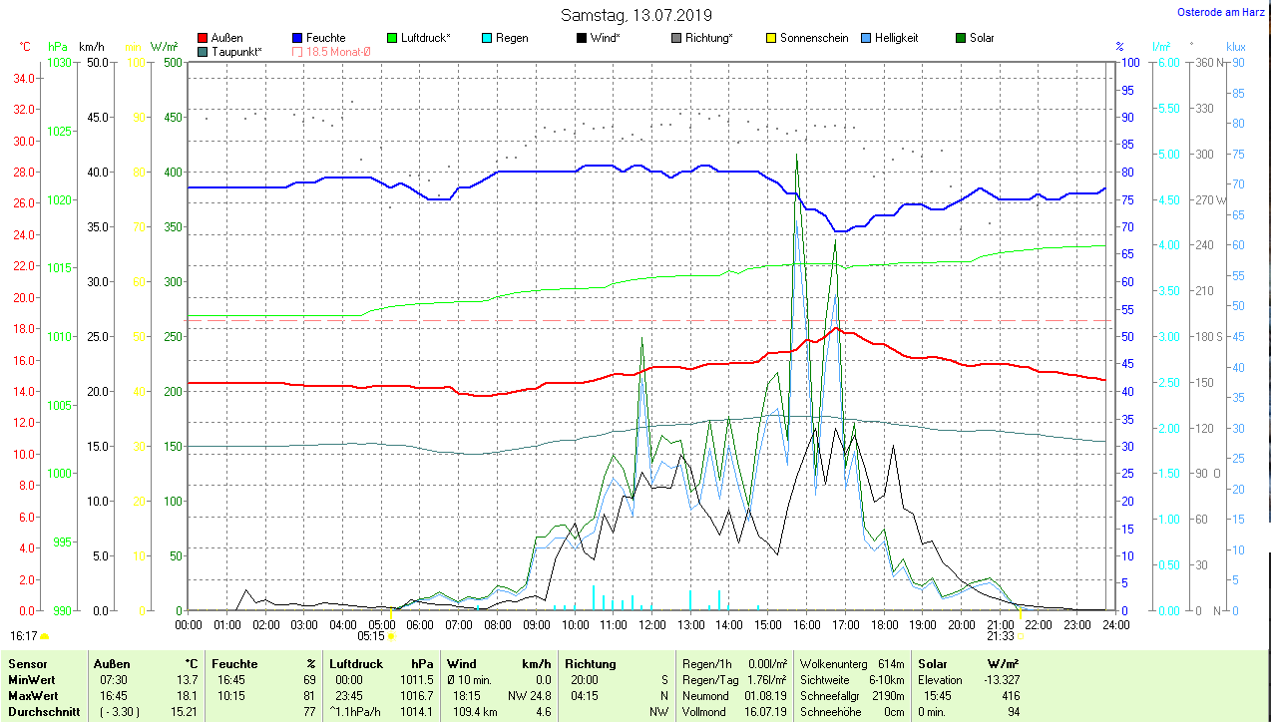
Task: Click the green Luftdruck legend square
Action: pyautogui.click(x=392, y=38)
